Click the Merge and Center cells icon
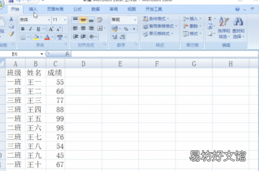Viewport: 259px width, 171px height. 100,28
